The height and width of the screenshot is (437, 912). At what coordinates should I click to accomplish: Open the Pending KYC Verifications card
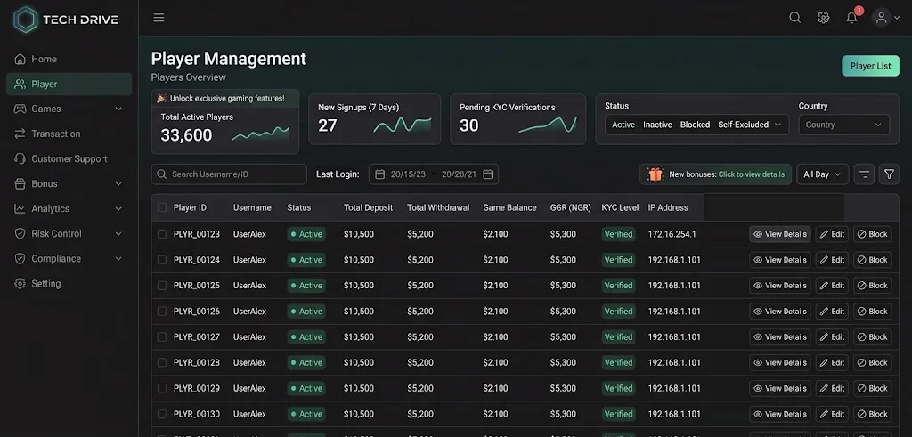517,119
